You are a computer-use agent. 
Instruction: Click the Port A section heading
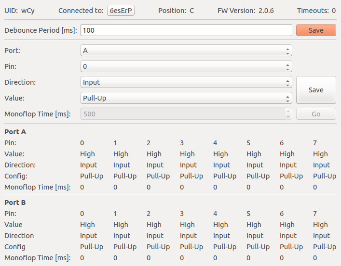(15, 132)
